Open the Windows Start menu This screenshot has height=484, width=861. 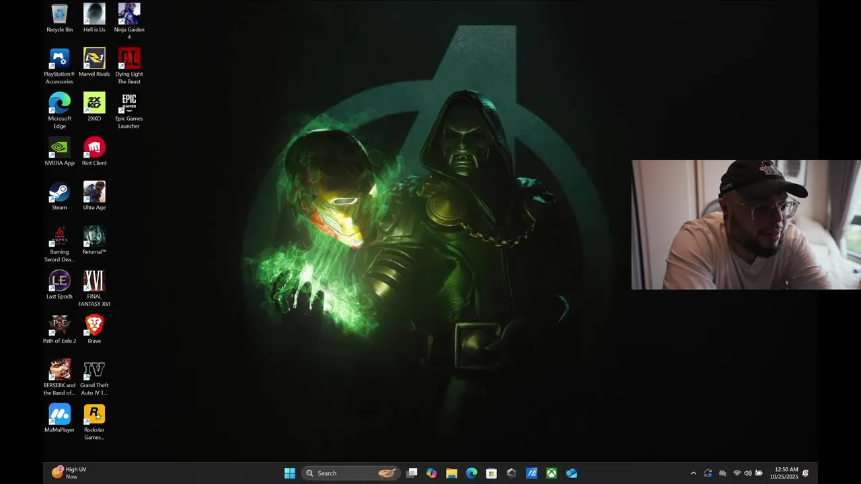coord(289,473)
